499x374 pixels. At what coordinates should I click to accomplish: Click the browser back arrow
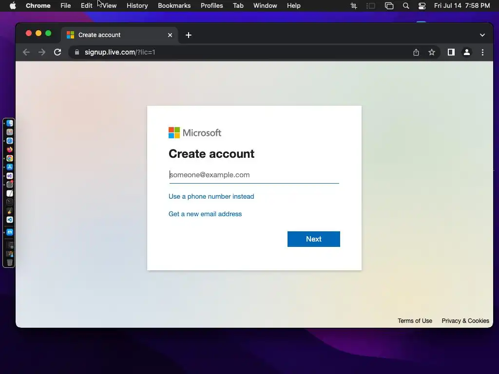(x=26, y=52)
